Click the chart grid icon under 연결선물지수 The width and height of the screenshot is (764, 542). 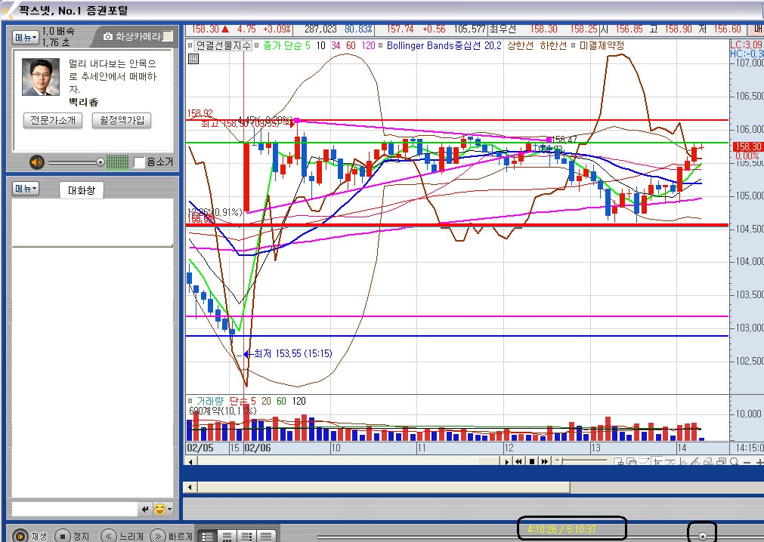point(193,59)
